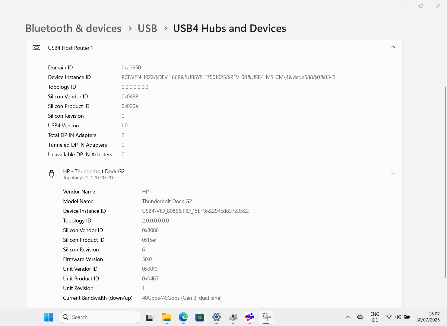447x326 pixels.
Task: Click Silicon Product ID value 0x15ef
Action: 149,240
